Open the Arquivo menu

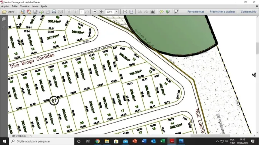click(5, 6)
